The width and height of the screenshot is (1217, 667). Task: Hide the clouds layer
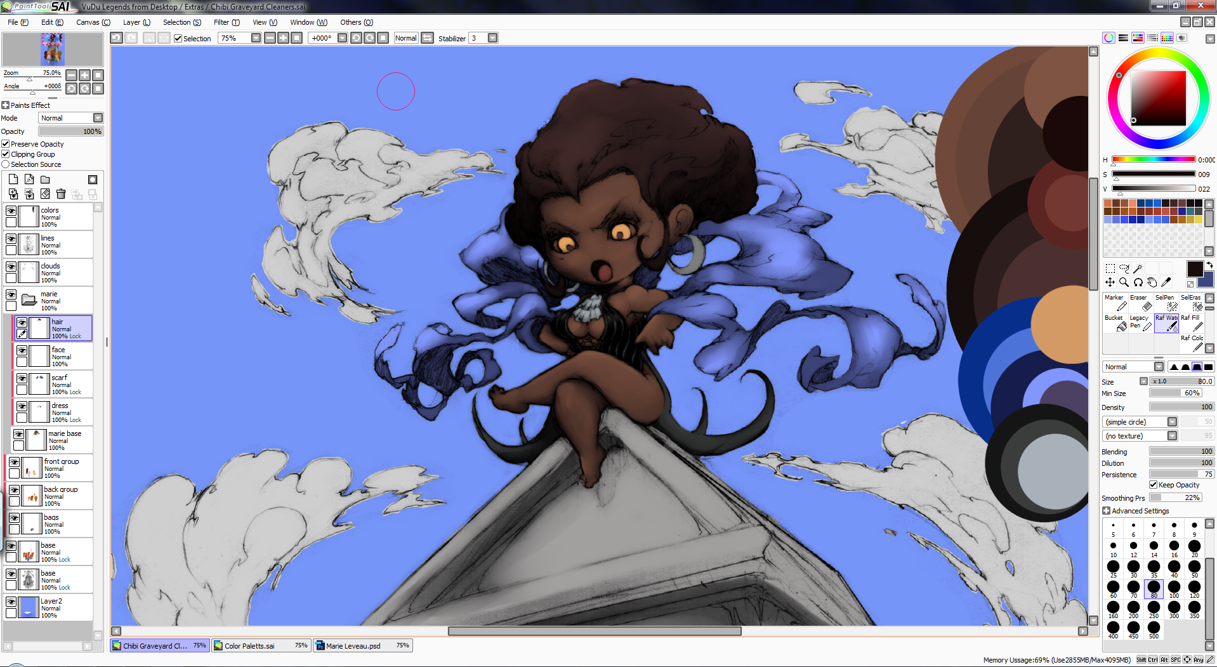click(11, 267)
